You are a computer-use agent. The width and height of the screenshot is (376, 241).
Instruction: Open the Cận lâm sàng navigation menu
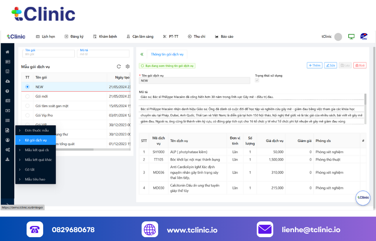click(x=140, y=37)
